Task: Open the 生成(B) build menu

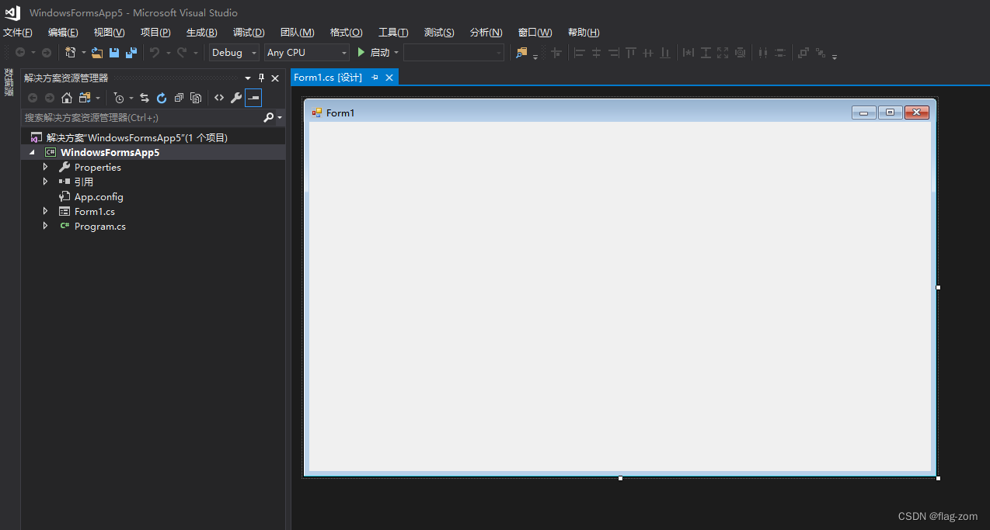Action: (x=202, y=32)
